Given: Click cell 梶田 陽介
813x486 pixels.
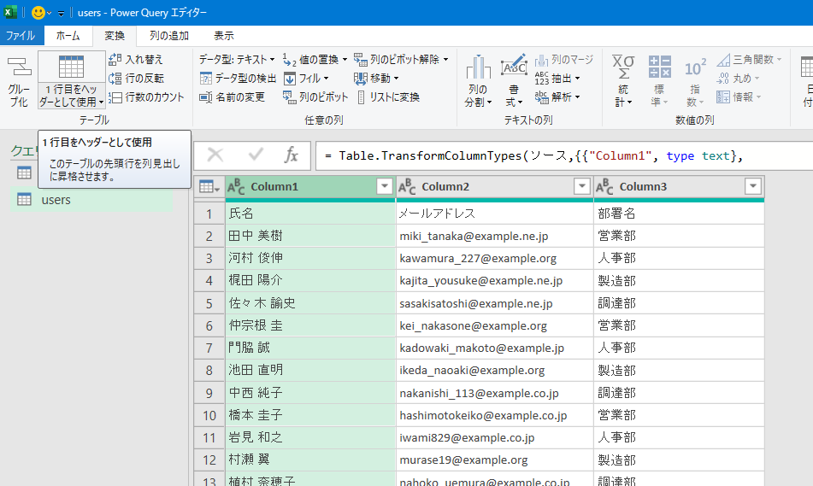Looking at the screenshot, I should tap(310, 281).
